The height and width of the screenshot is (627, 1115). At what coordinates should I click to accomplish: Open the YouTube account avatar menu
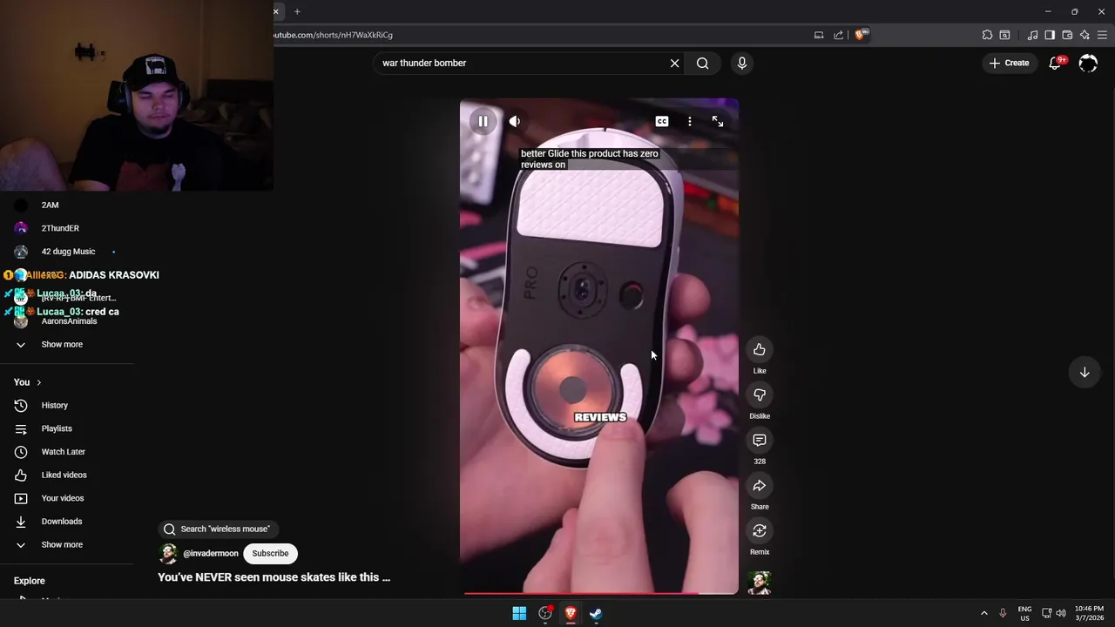pos(1088,63)
